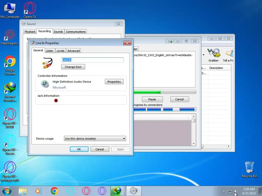Click scroll up arrow in connections list

click(x=194, y=116)
